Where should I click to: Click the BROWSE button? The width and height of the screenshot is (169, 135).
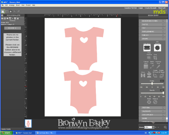(13, 28)
